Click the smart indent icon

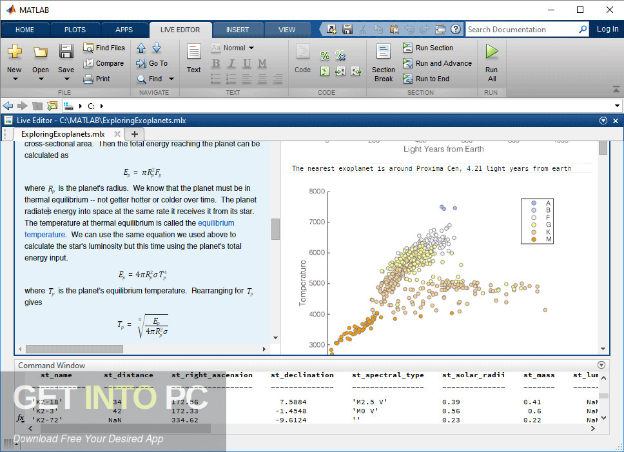325,71
